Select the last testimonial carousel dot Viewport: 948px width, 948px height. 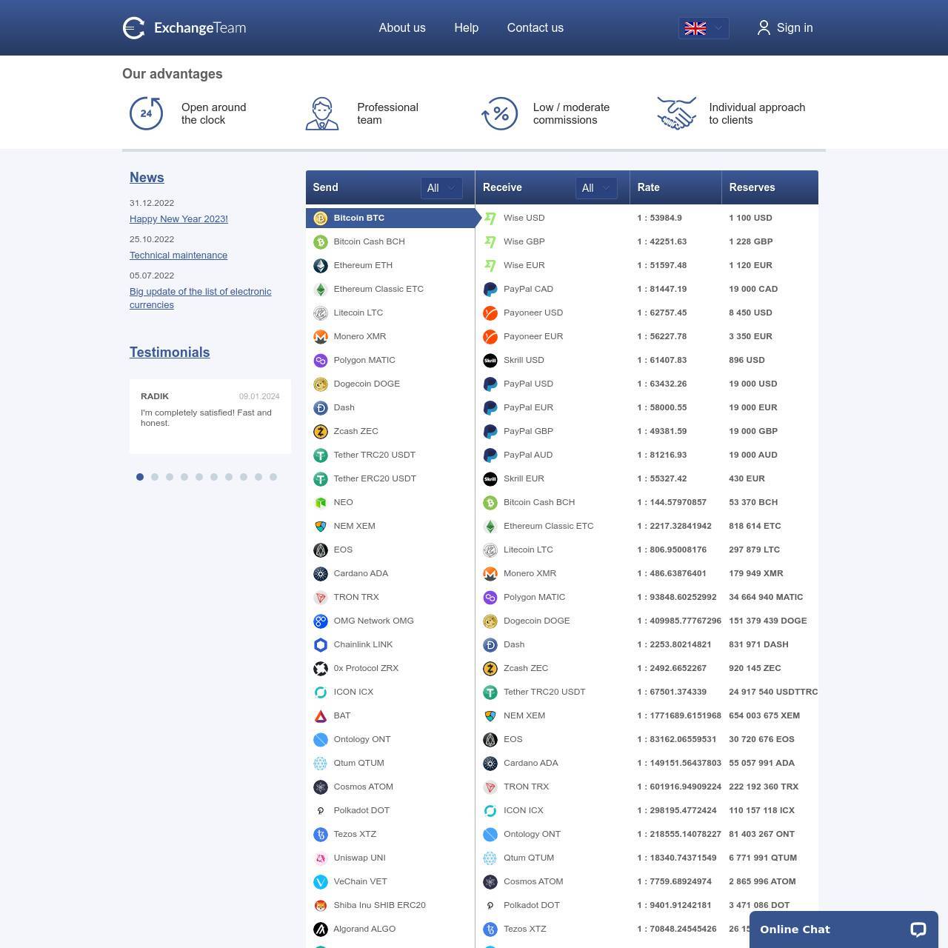[273, 477]
